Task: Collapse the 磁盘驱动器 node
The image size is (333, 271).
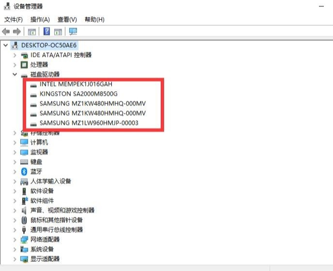Action: click(x=15, y=74)
